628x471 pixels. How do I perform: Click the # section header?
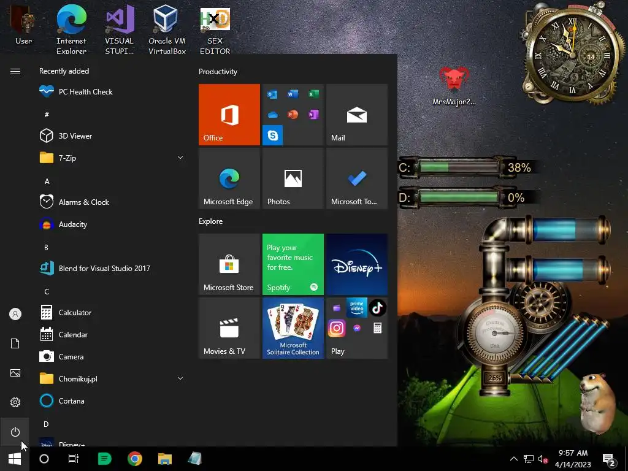click(47, 115)
